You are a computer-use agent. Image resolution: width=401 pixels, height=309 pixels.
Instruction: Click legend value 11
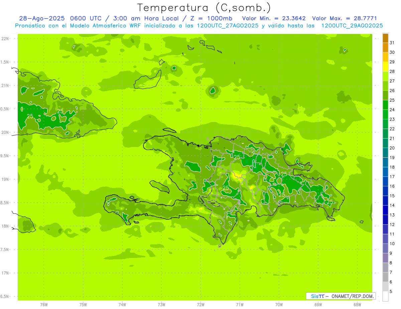[392, 234]
